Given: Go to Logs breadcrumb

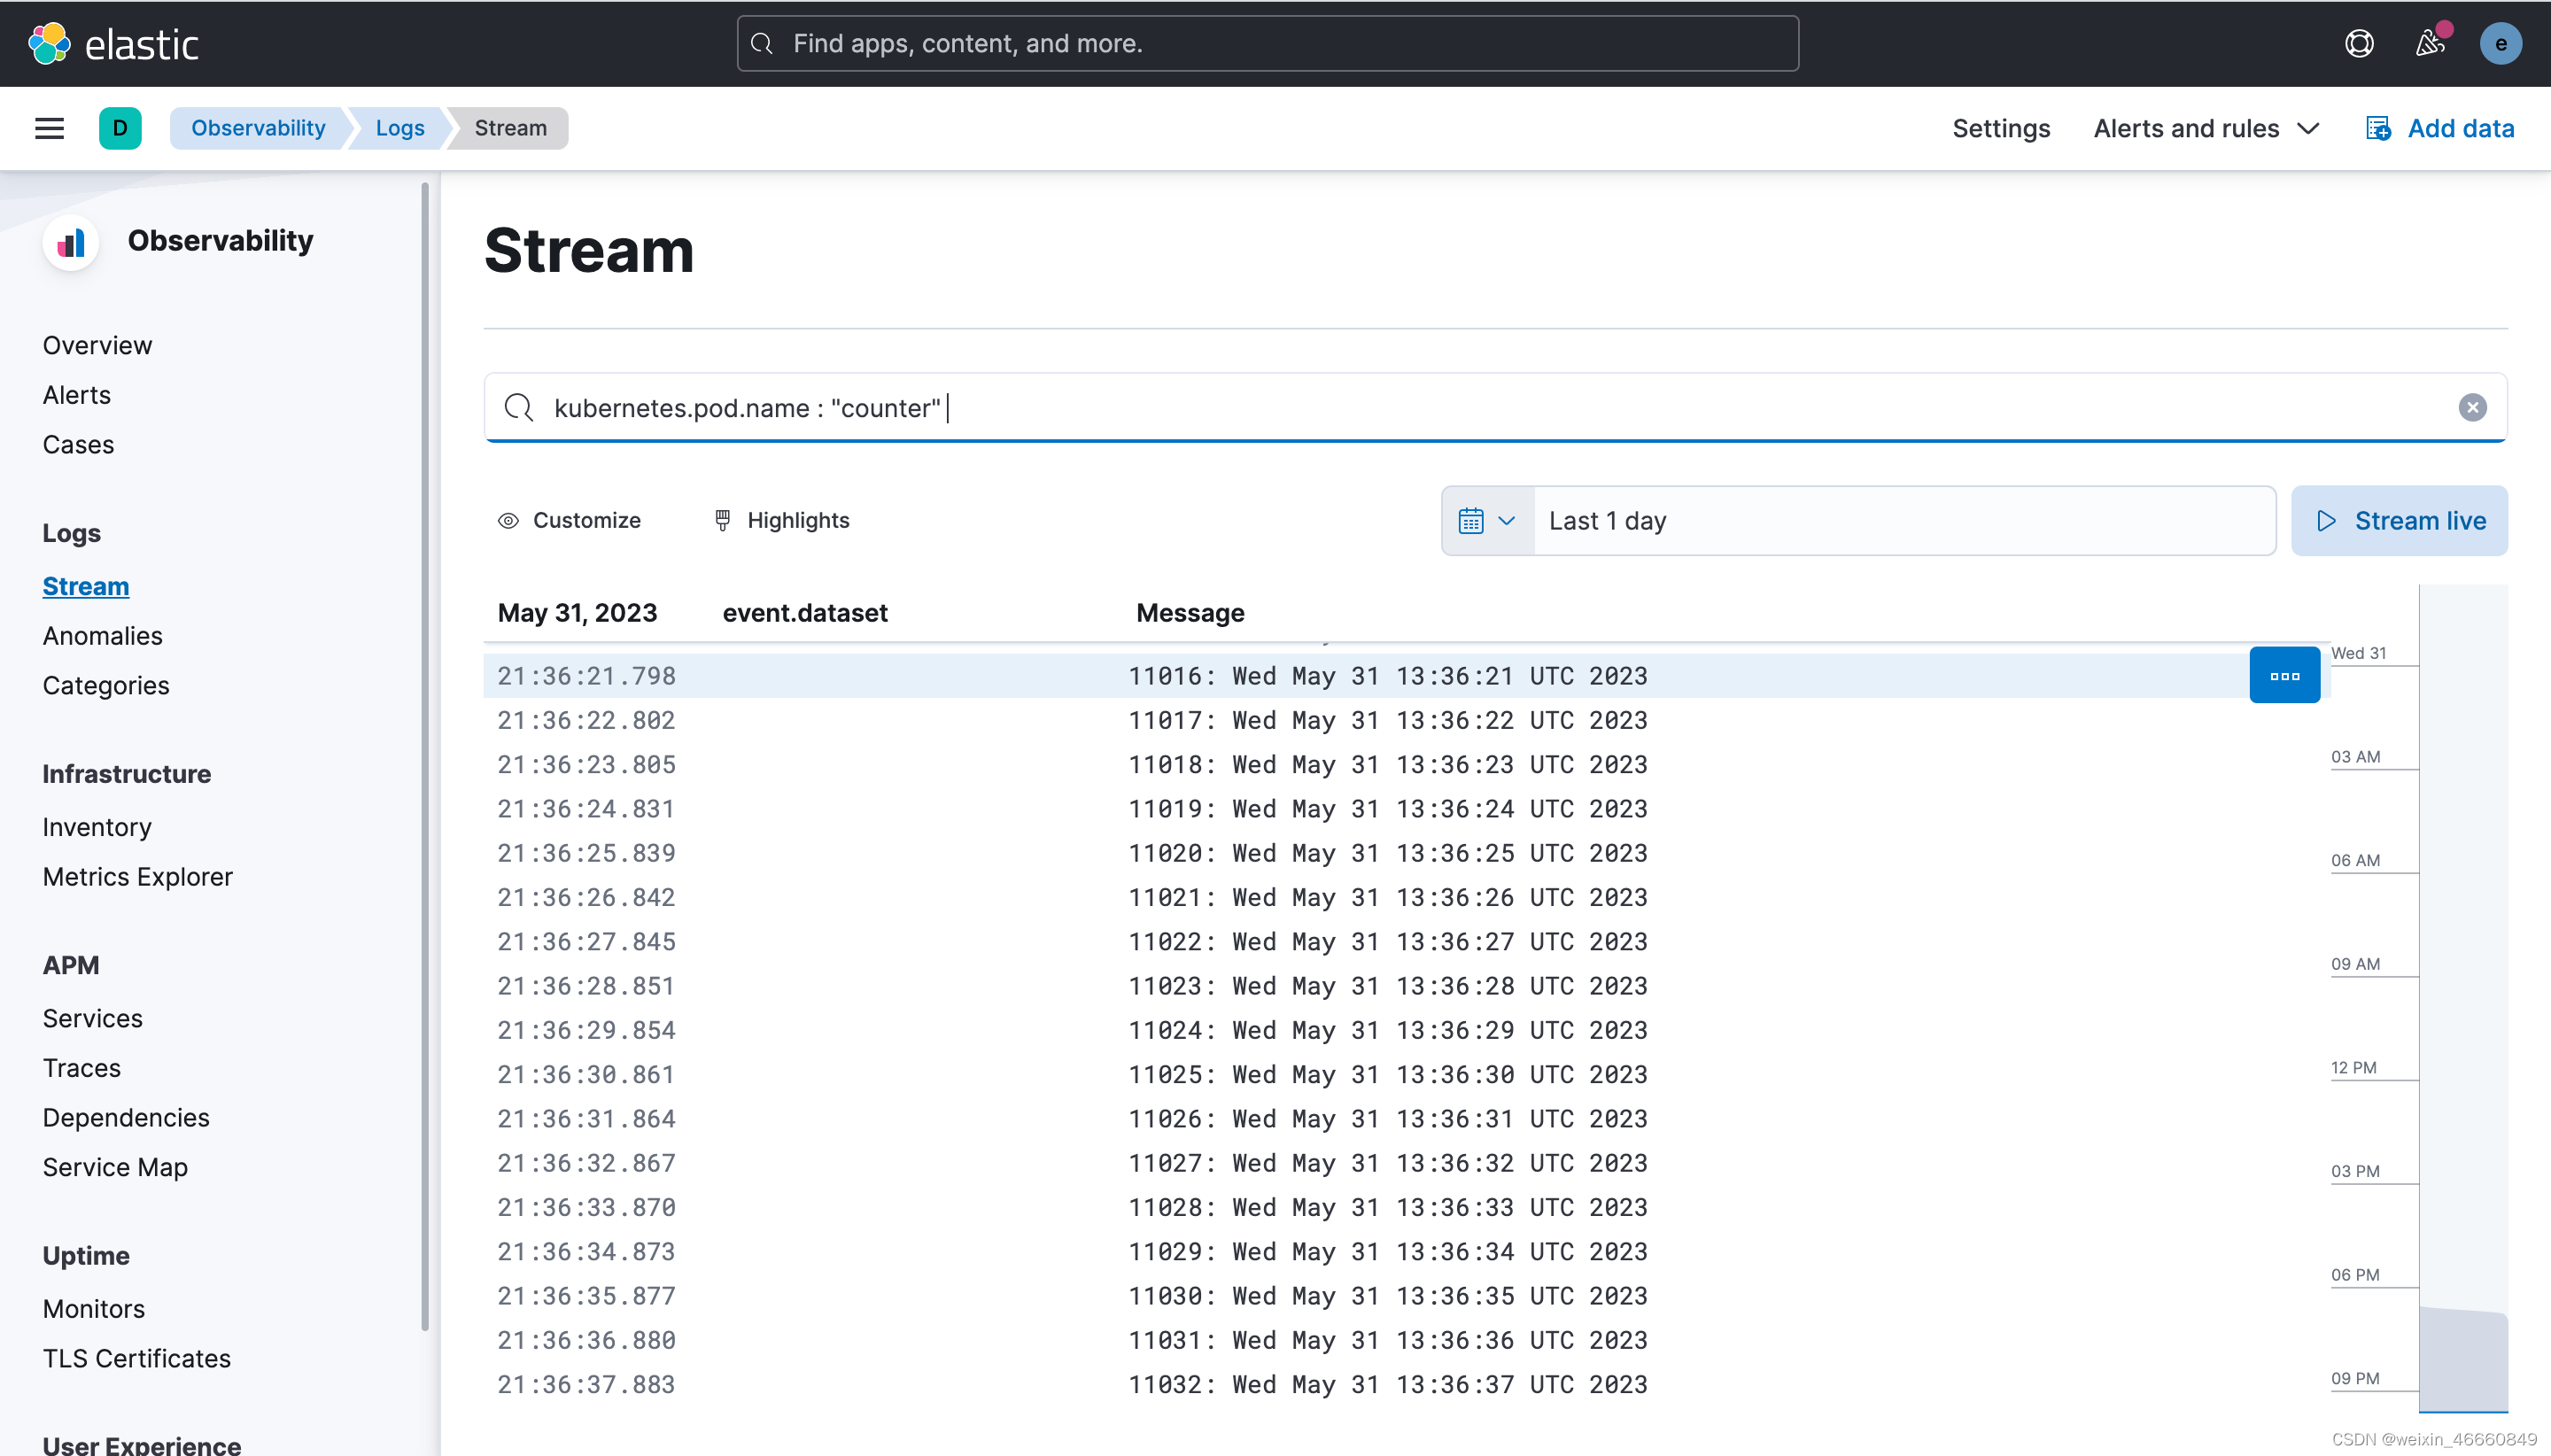Looking at the screenshot, I should 400,128.
